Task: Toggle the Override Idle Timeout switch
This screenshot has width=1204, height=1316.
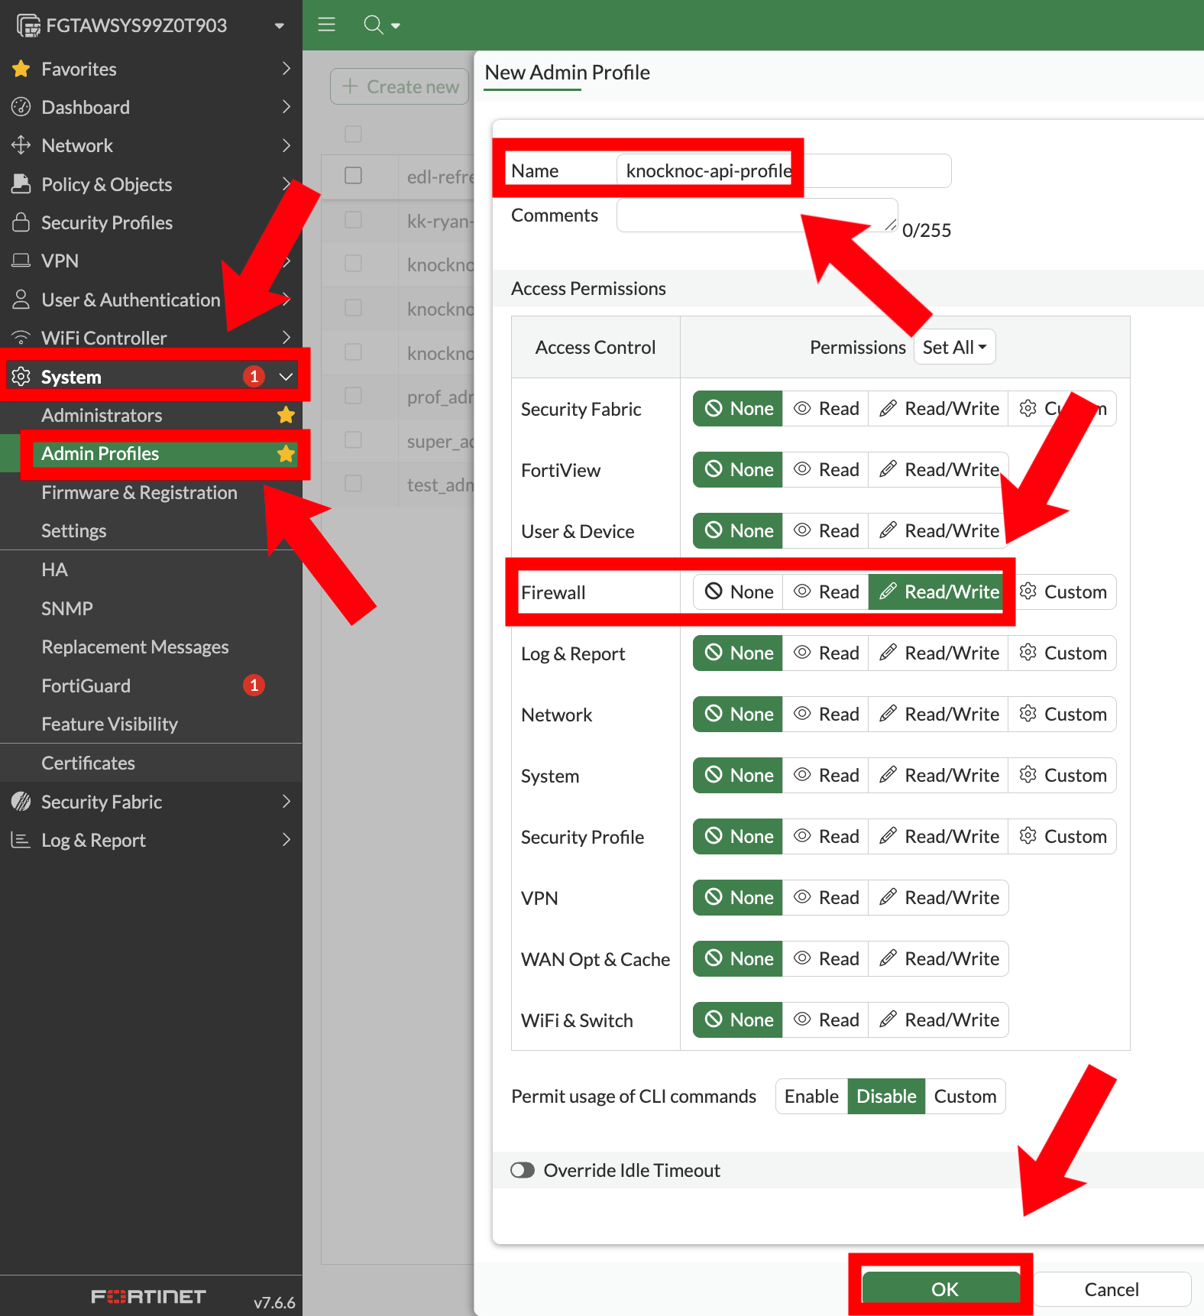Action: point(523,1170)
